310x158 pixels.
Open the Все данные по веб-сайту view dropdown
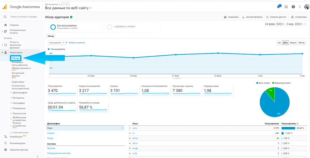(x=68, y=8)
